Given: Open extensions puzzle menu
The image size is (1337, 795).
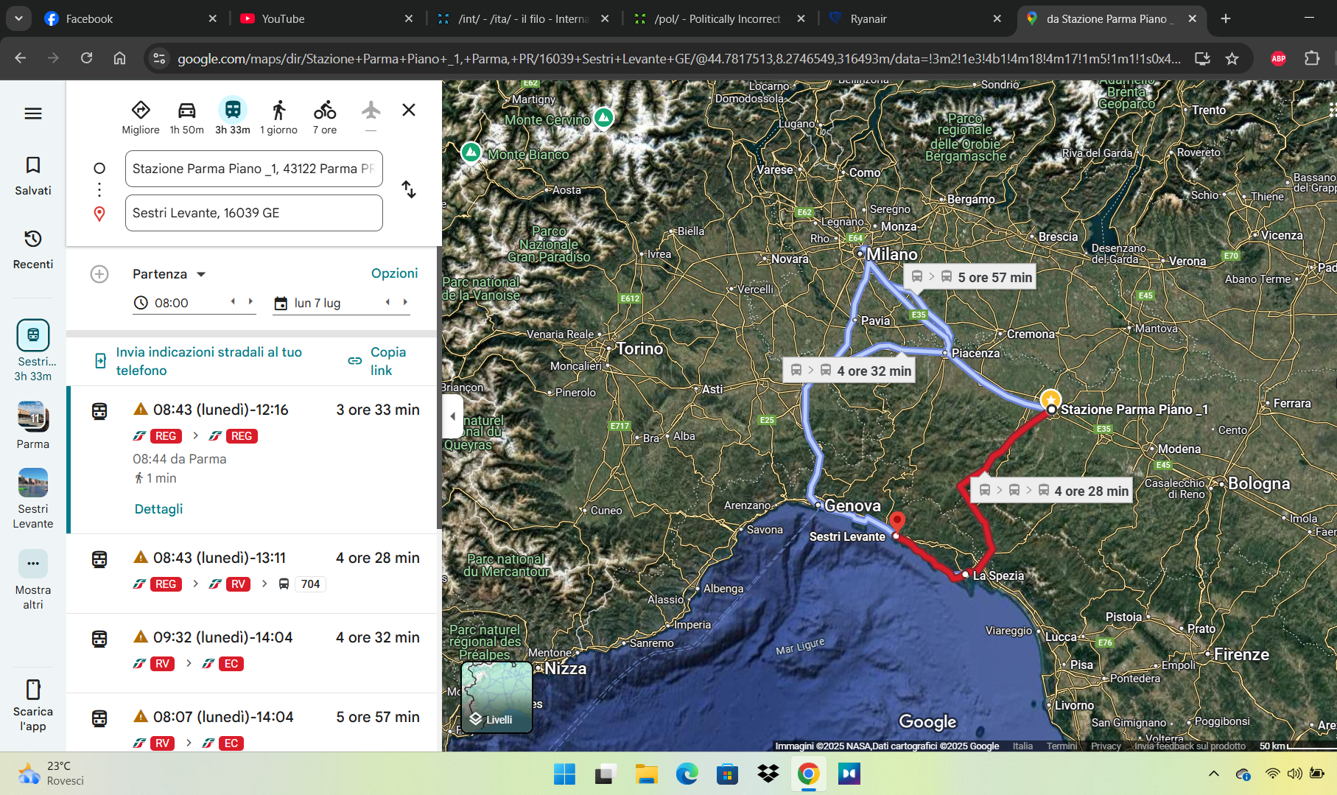Looking at the screenshot, I should [1312, 58].
